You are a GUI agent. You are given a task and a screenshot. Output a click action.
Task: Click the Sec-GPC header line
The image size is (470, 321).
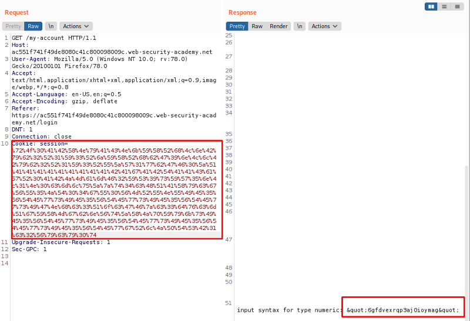(x=29, y=249)
